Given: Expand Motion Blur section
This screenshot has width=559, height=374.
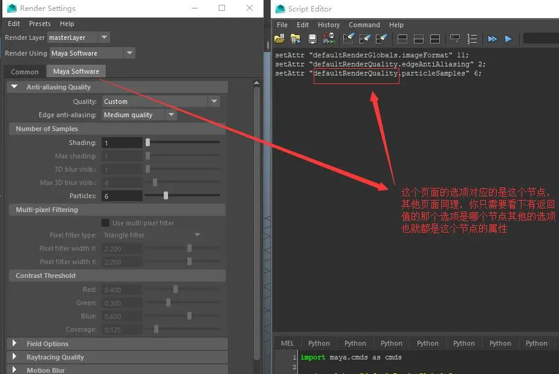Looking at the screenshot, I should [15, 370].
